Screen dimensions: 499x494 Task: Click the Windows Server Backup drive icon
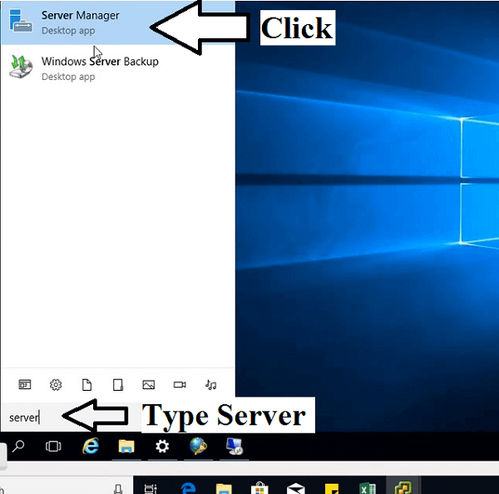click(x=21, y=67)
